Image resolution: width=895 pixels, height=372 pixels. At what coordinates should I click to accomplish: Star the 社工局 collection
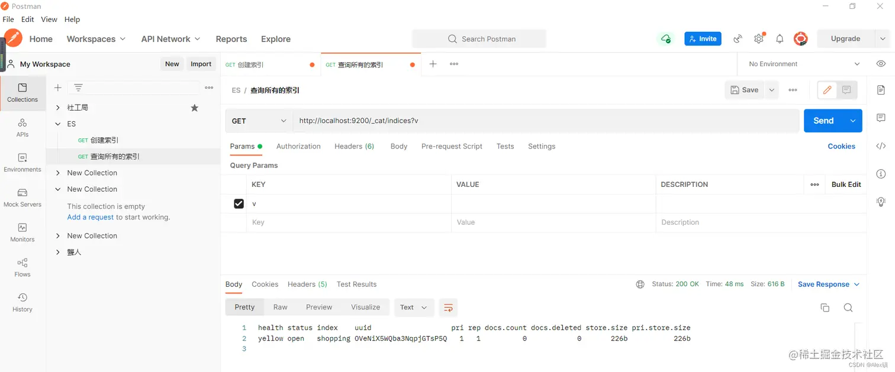194,108
